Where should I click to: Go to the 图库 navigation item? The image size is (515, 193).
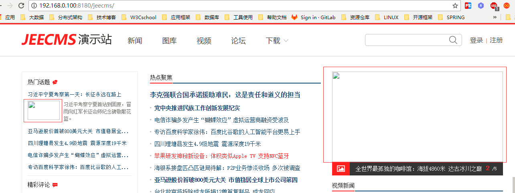[x=169, y=41]
